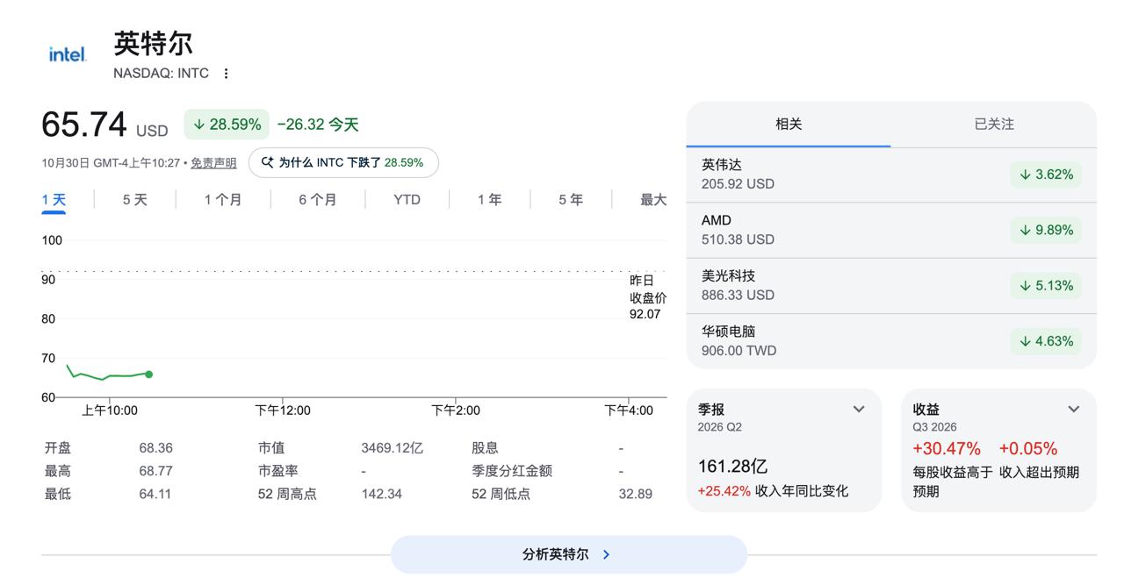Screen dimensions: 1124x585
Task: Open the 华硕电脑 related stock row
Action: [891, 340]
